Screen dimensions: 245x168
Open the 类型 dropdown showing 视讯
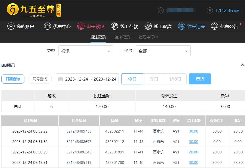[x=86, y=51]
